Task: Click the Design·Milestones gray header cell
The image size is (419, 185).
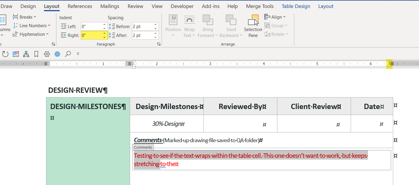Action: click(167, 106)
